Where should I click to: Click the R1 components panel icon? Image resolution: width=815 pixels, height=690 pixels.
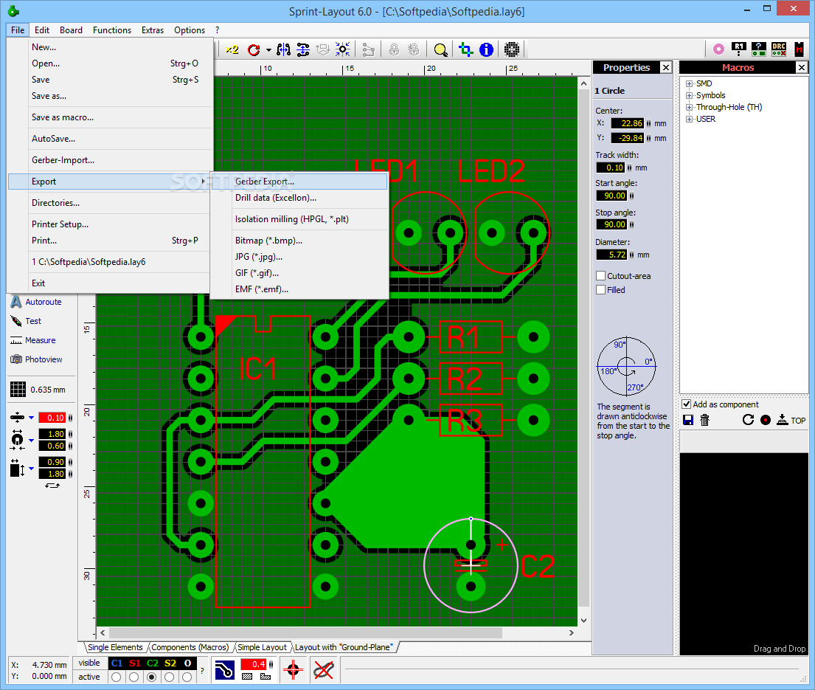(x=738, y=49)
